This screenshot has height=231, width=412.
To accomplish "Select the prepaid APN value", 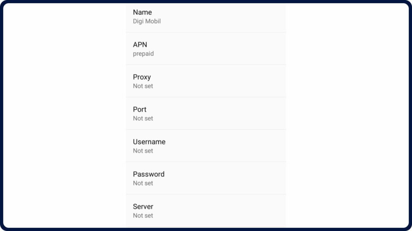I will pos(143,53).
